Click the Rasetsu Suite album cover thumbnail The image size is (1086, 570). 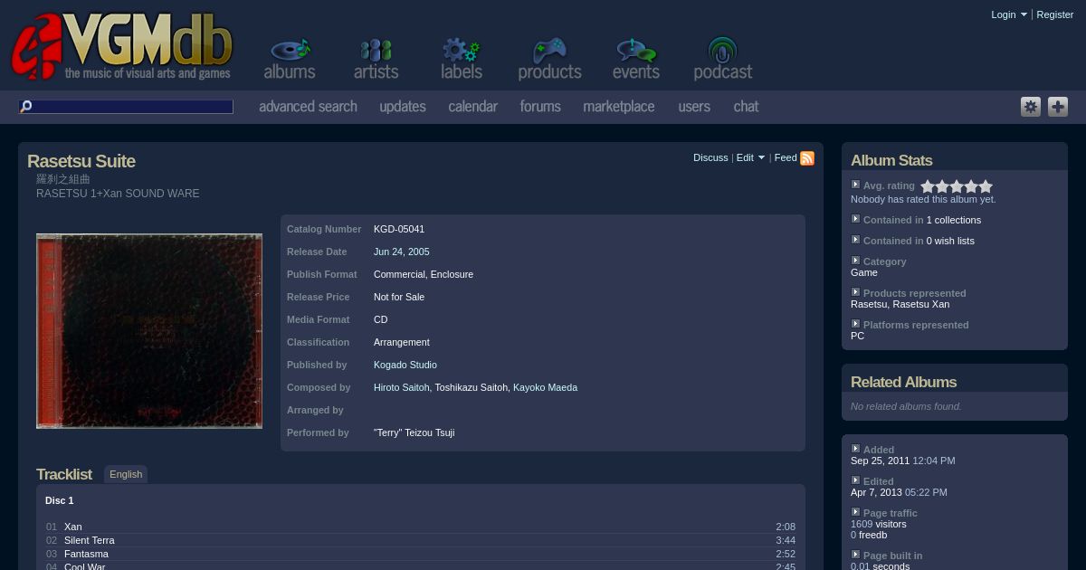(x=149, y=331)
